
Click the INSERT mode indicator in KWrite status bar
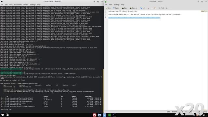[174, 112]
